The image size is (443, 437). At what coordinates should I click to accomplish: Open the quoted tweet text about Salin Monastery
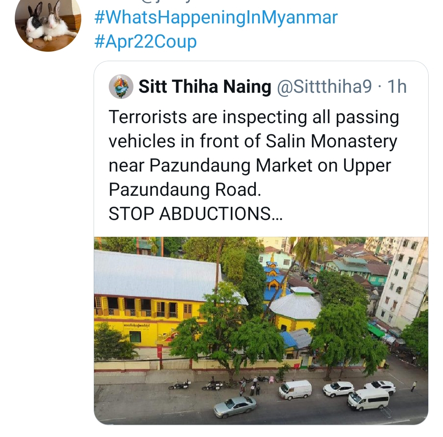coord(254,165)
